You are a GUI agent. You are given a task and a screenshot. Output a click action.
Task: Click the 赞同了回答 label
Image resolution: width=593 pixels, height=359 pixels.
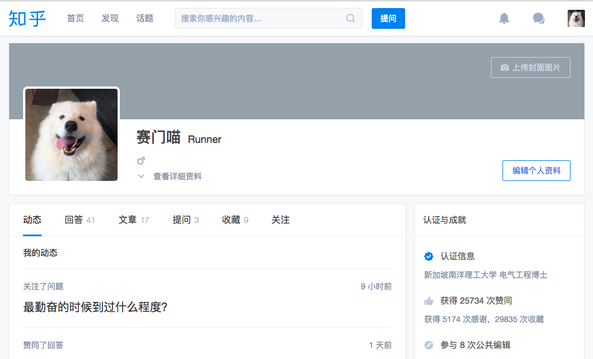[x=43, y=345]
